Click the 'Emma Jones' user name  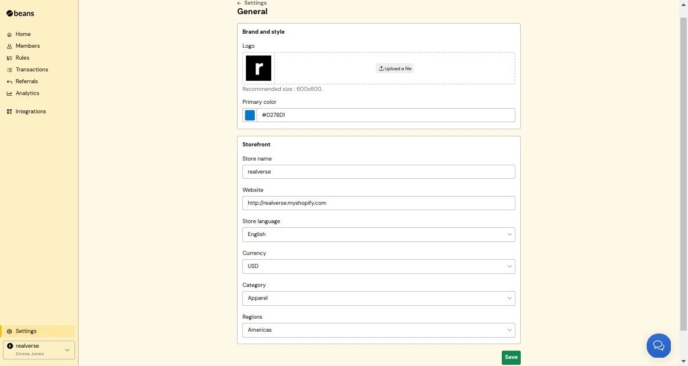(x=30, y=354)
